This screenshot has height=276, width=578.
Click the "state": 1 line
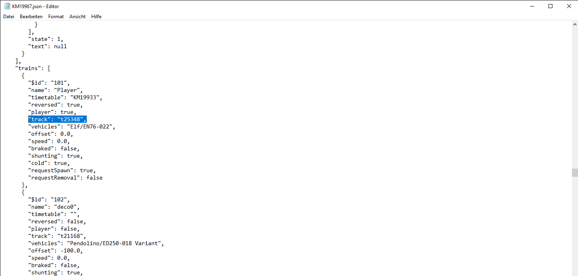click(x=46, y=39)
